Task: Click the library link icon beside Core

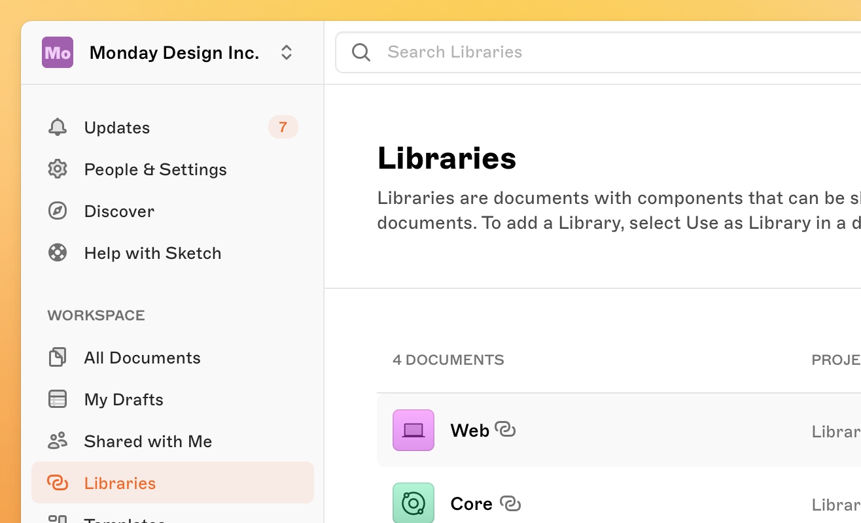Action: click(x=510, y=503)
